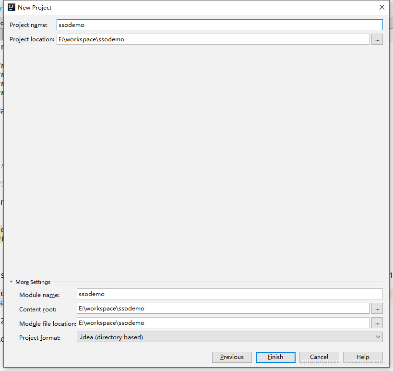Browse for Content root folder
Image resolution: width=393 pixels, height=371 pixels.
(x=377, y=308)
